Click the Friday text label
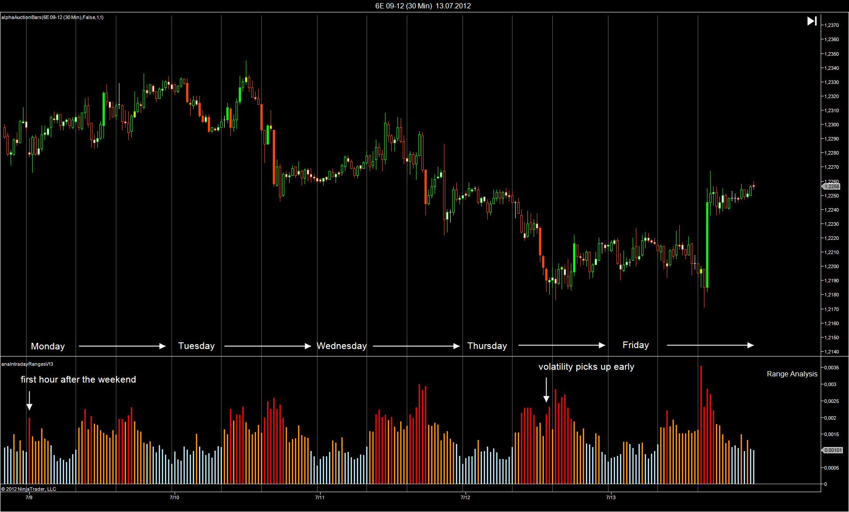This screenshot has width=849, height=512. 636,345
